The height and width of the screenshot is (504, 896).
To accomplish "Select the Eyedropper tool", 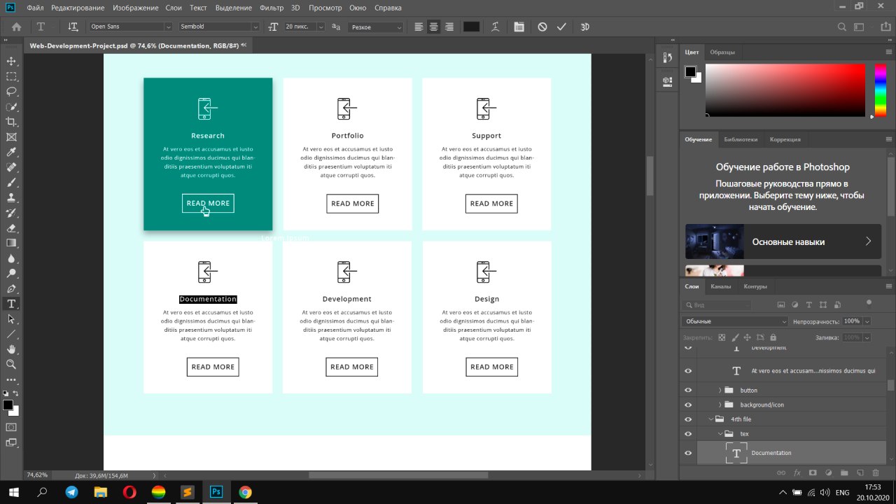I will click(11, 152).
